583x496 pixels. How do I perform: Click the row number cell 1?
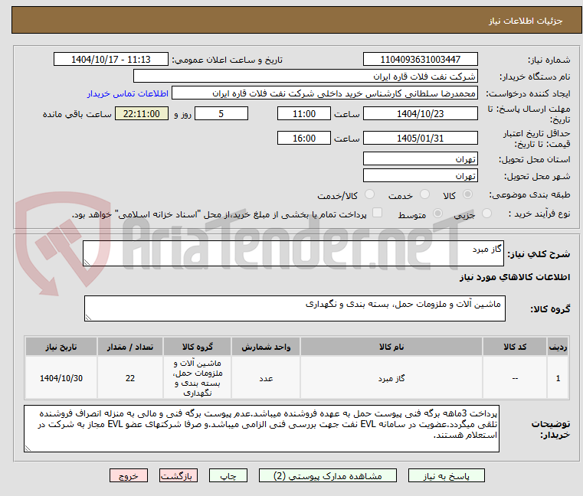coord(558,378)
